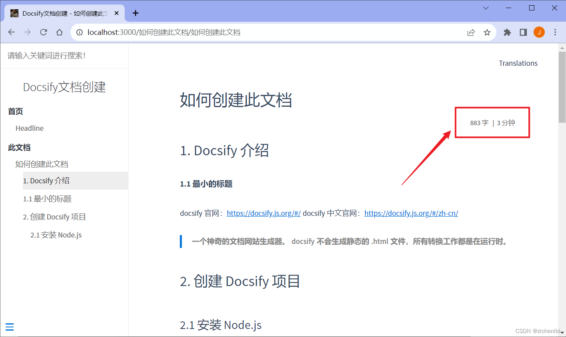View site information icon in address bar

tap(80, 32)
